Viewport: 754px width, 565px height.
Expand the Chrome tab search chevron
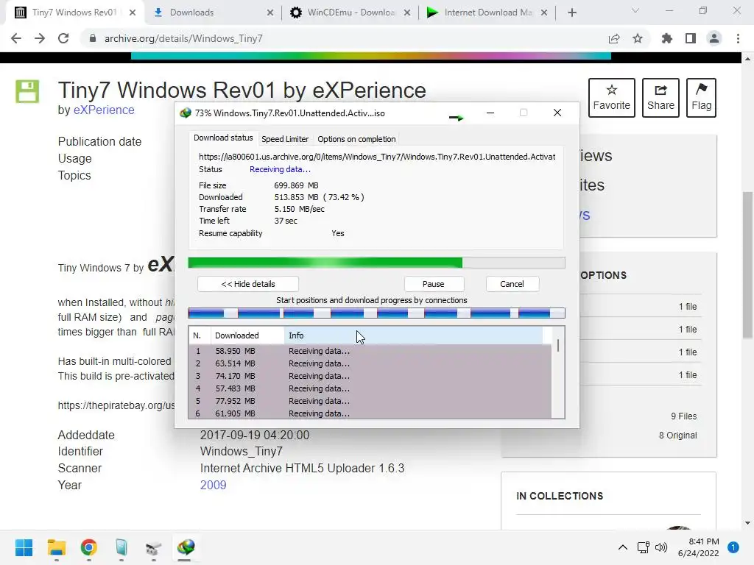635,10
